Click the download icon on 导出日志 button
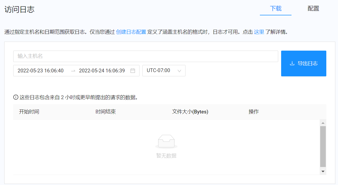The width and height of the screenshot is (338, 185). point(292,63)
